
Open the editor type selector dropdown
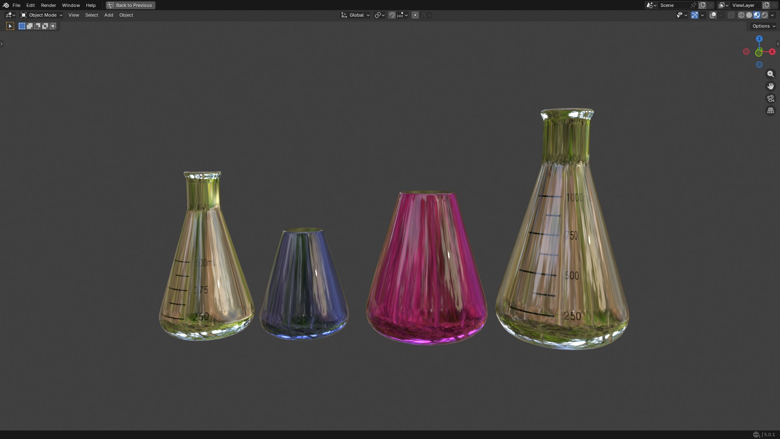pos(11,15)
